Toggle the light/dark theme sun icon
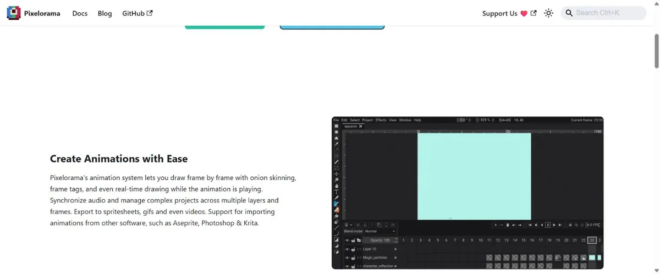 point(548,13)
